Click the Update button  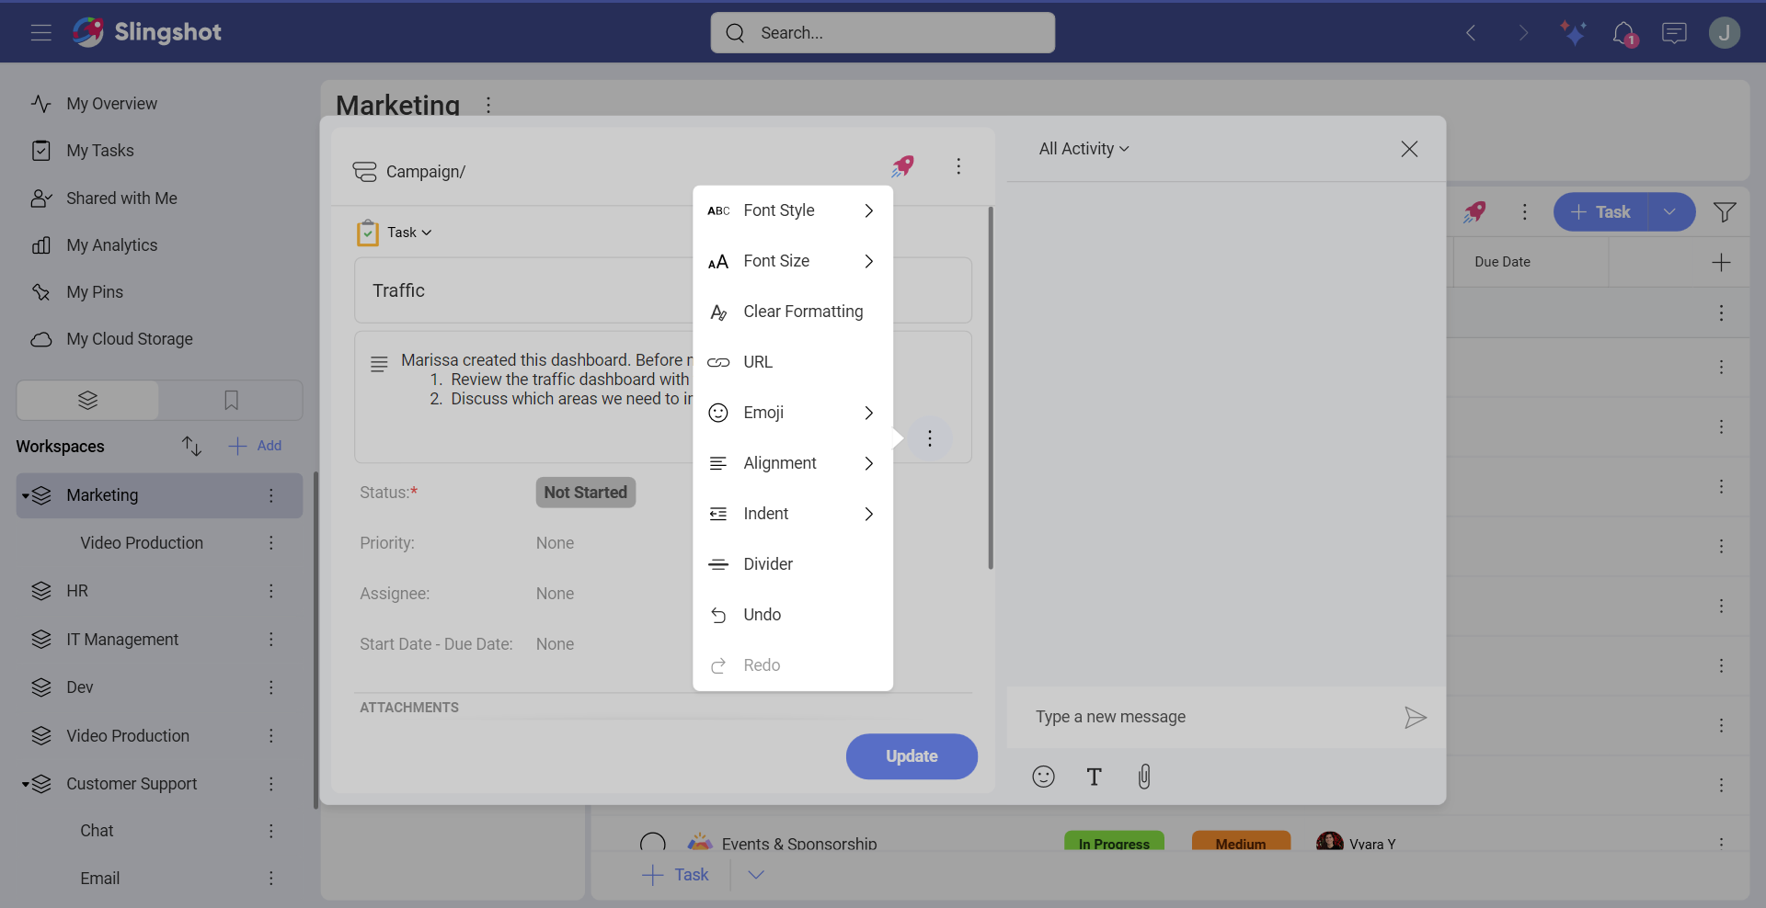coord(912,756)
